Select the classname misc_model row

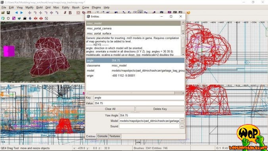click(x=135, y=66)
